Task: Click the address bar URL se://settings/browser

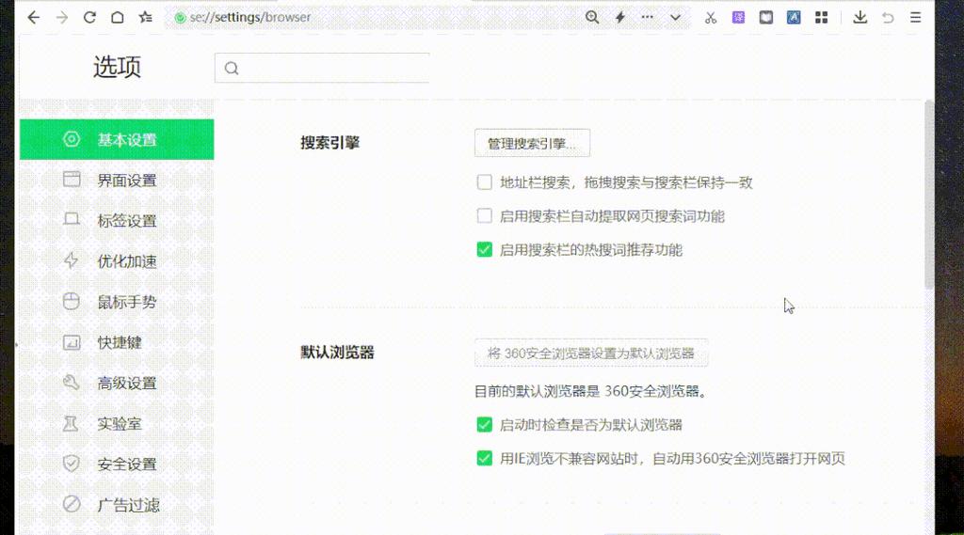Action: pyautogui.click(x=250, y=17)
